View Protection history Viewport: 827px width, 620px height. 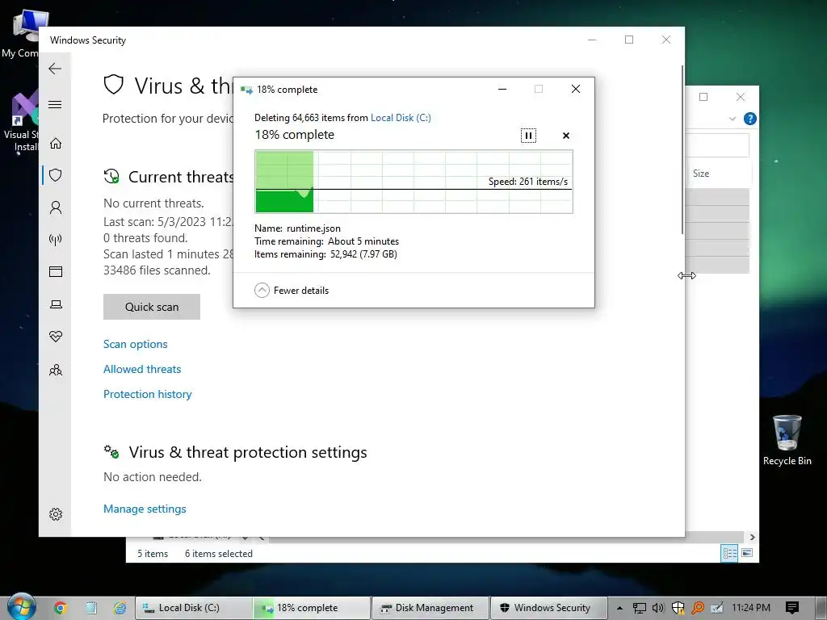click(148, 394)
